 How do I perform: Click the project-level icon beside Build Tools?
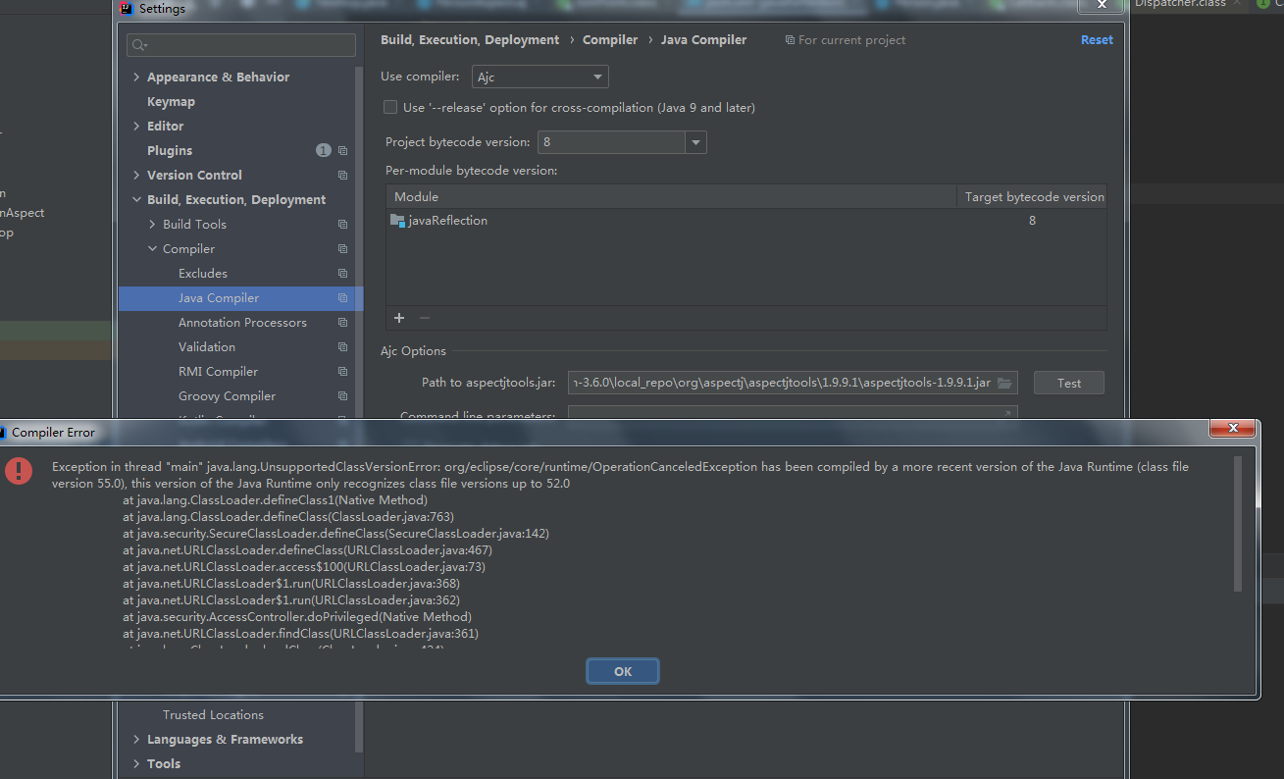[342, 225]
